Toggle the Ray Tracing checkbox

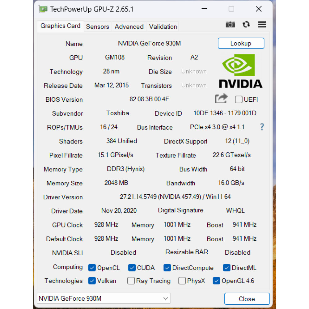pyautogui.click(x=131, y=281)
